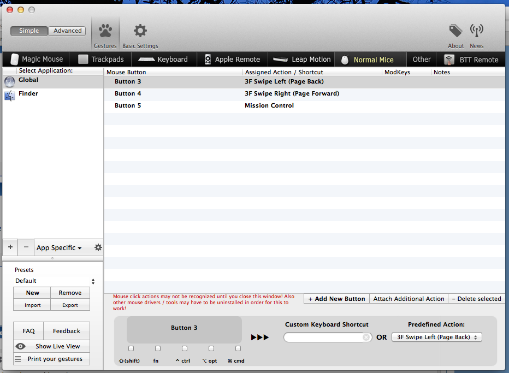Open the App Specific dropdown
The image size is (509, 373).
point(59,248)
